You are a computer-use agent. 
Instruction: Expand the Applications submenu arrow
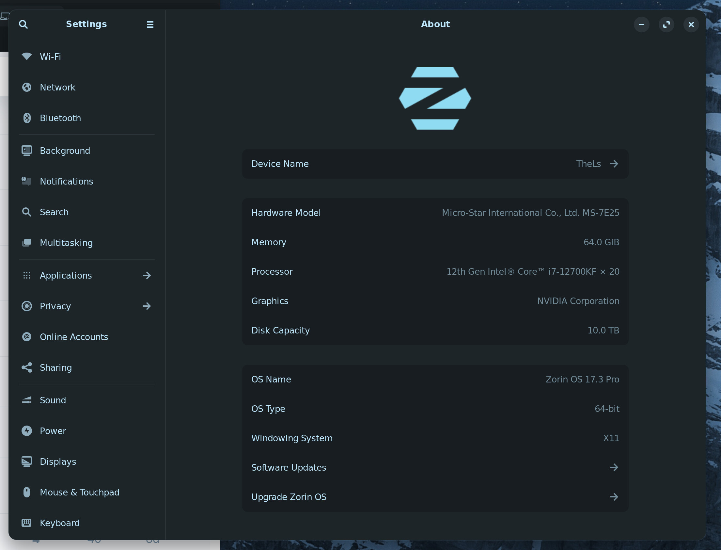147,275
